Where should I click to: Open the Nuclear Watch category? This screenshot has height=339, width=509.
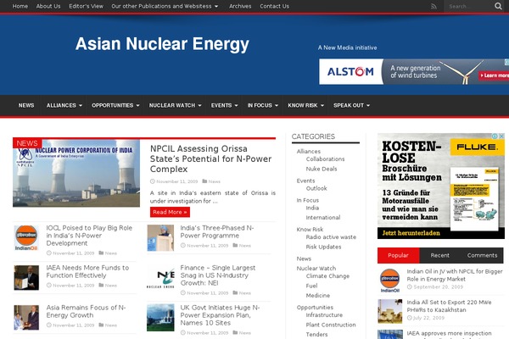pos(316,269)
